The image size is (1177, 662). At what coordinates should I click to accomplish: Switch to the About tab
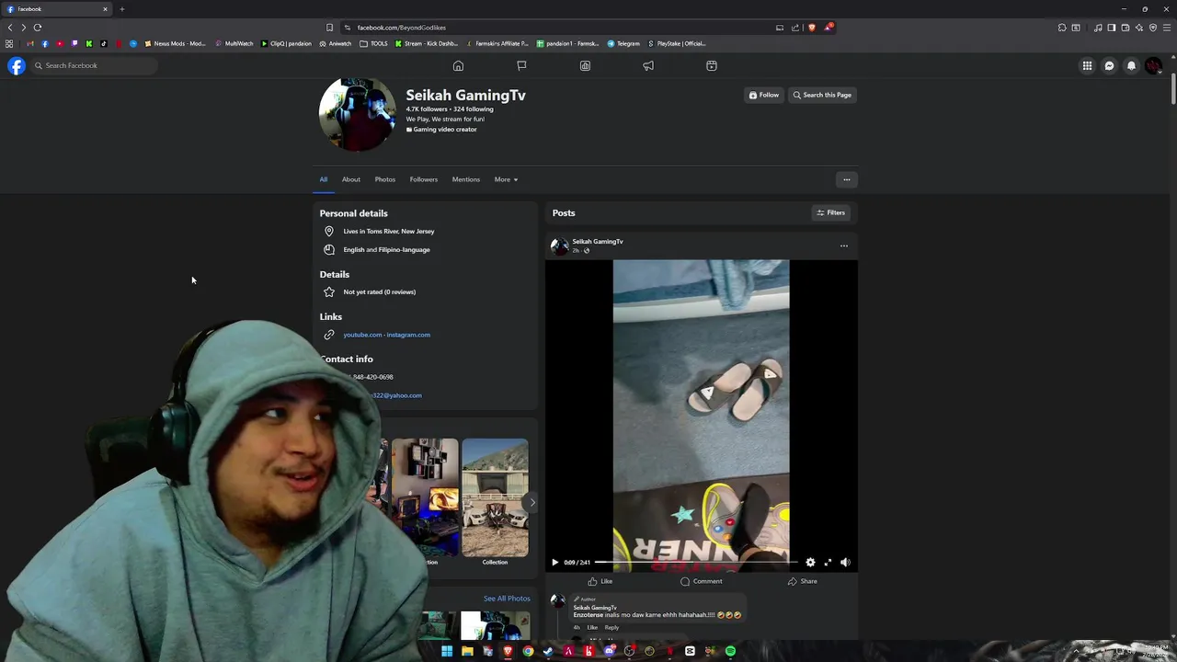pos(351,179)
